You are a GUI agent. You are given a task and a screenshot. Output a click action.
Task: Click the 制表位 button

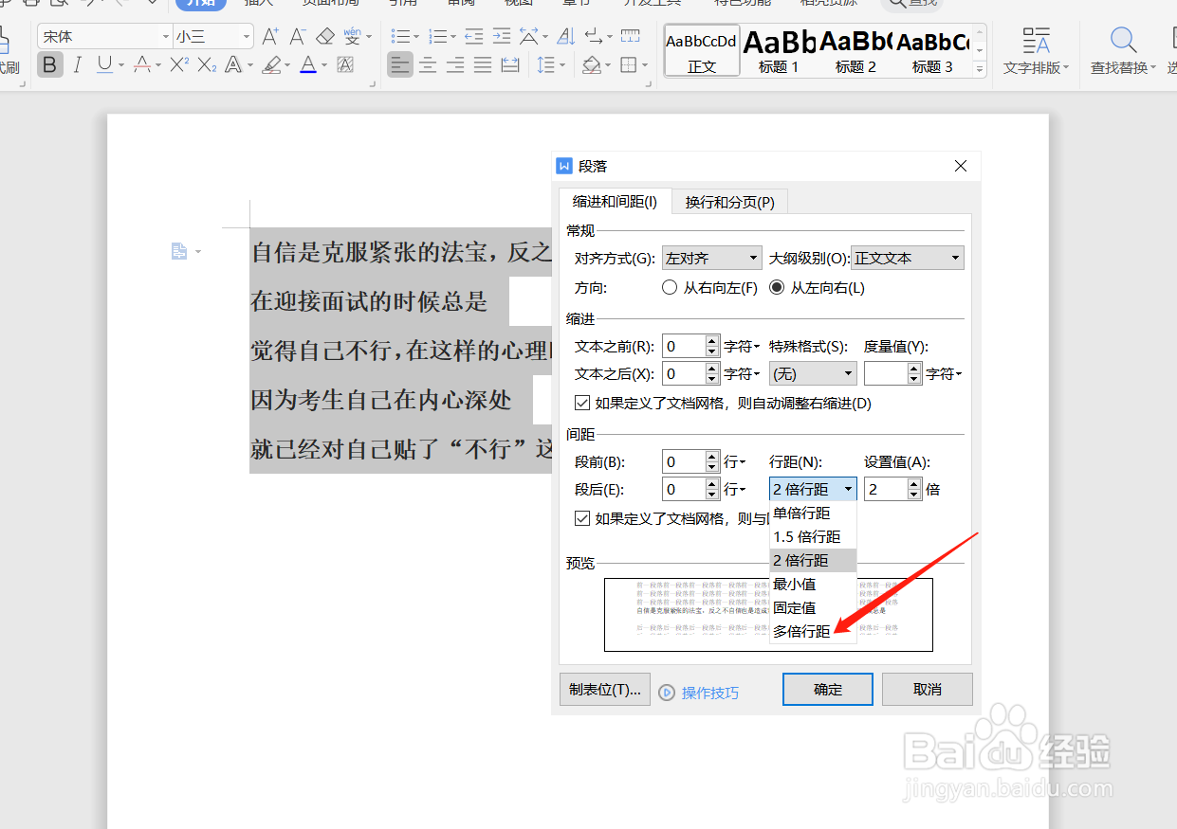click(604, 691)
